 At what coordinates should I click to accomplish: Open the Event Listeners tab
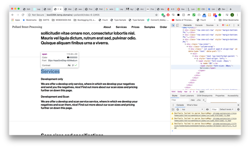[187, 96]
